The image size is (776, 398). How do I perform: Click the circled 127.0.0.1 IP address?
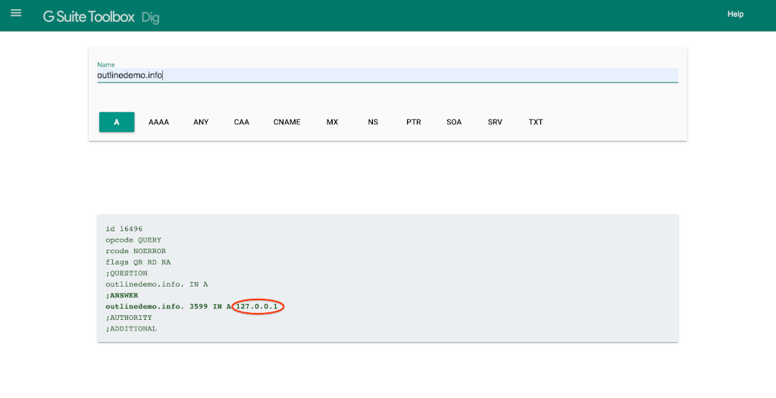coord(258,306)
